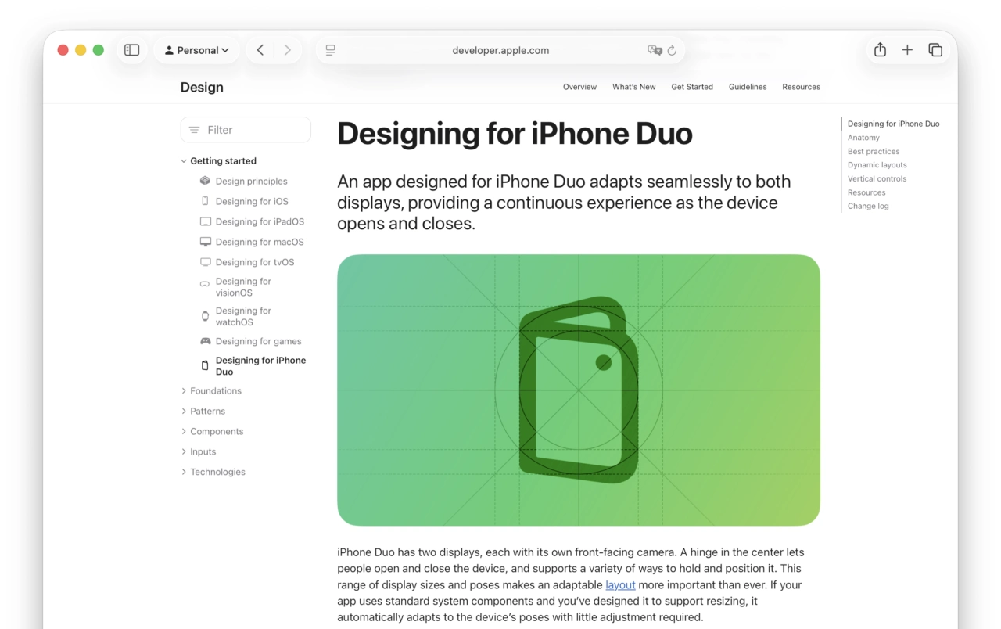Click the macOS desktop icon

click(x=205, y=242)
